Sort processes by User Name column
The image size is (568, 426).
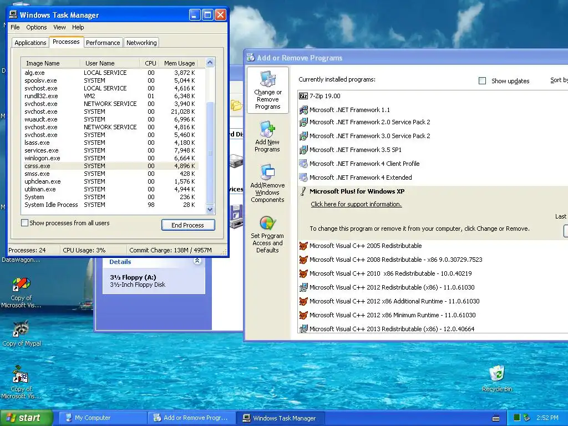click(x=110, y=63)
